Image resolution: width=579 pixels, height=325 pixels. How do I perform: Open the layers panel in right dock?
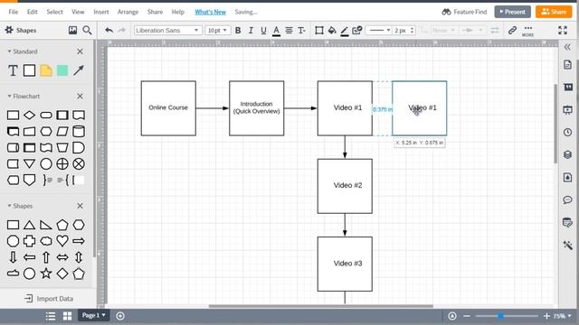coord(567,154)
